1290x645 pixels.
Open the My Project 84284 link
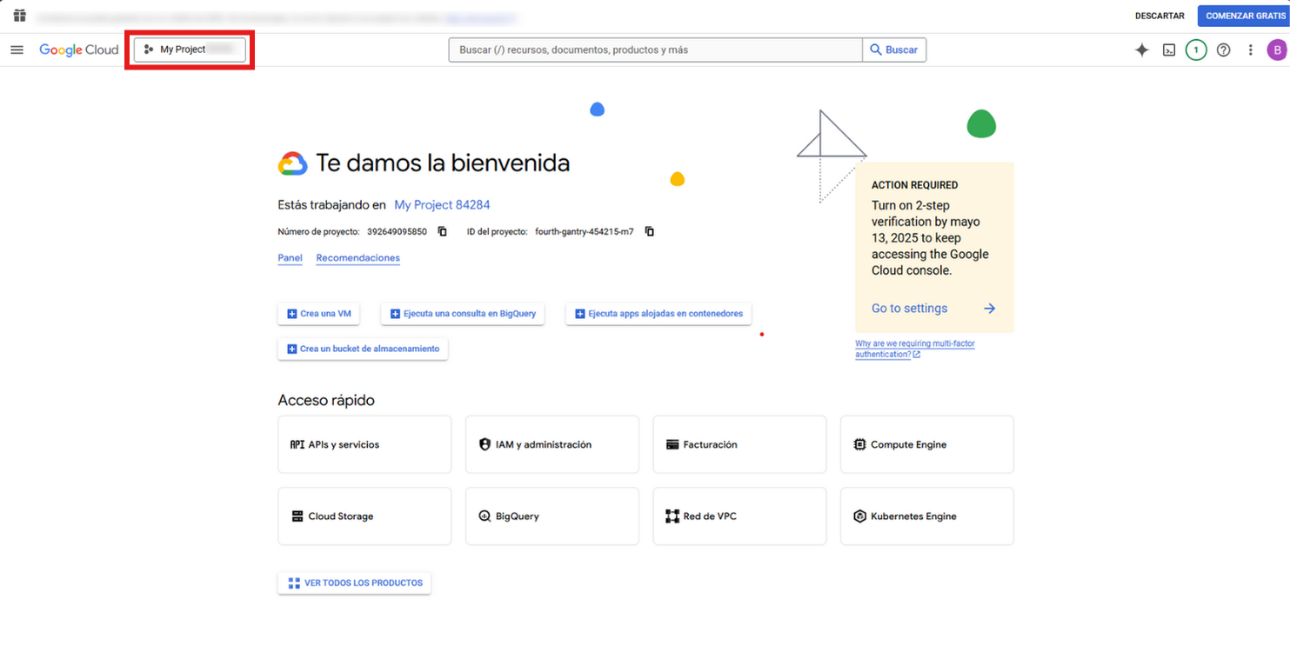coord(442,205)
